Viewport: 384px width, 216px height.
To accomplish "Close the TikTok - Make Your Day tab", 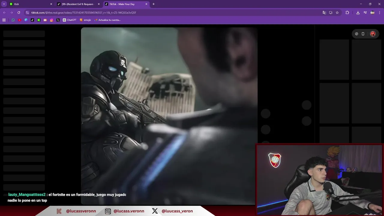I will (x=146, y=4).
